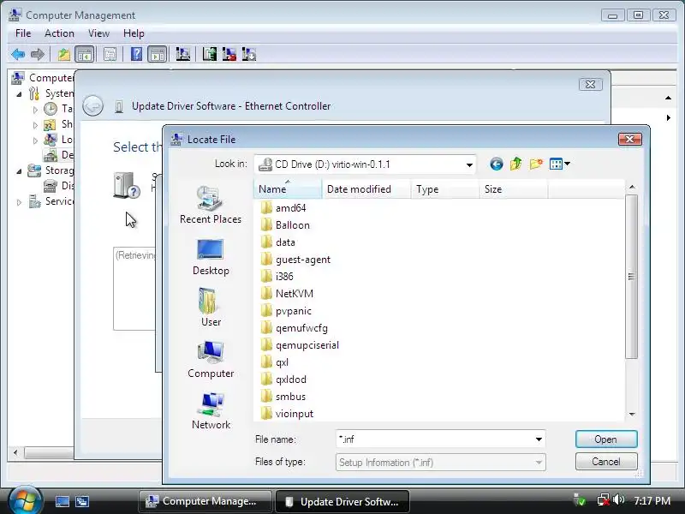This screenshot has width=685, height=514.
Task: Click Switch between windows Quick Launch icon
Action: (81, 501)
